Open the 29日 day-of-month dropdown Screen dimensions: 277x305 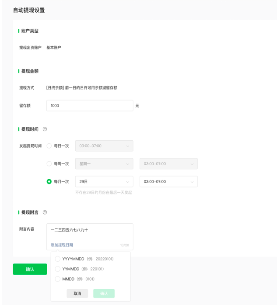pos(104,181)
